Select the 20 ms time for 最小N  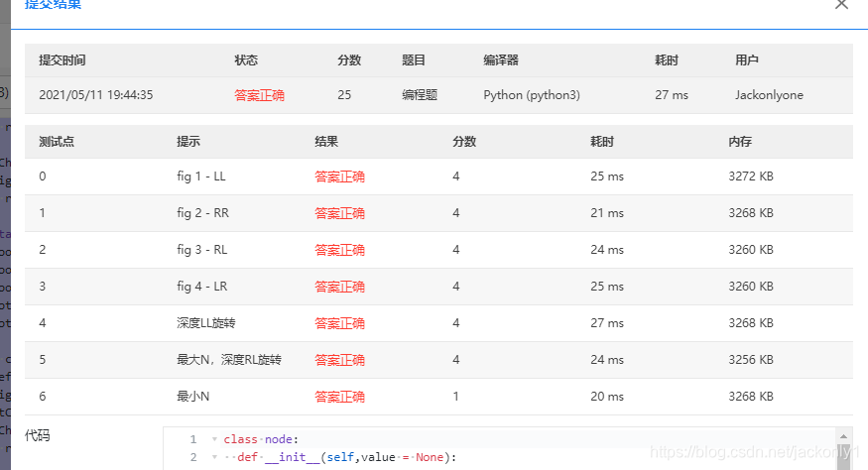click(x=607, y=397)
